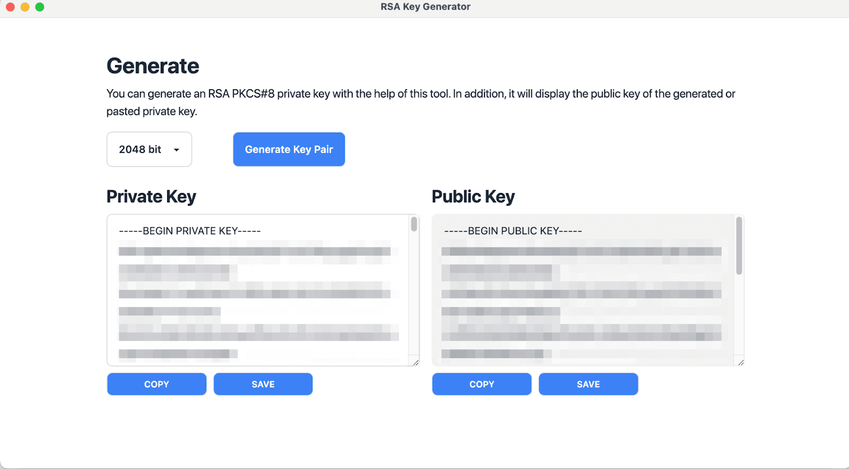This screenshot has width=849, height=469.
Task: Click the Private Key textarea resize handle
Action: click(415, 362)
